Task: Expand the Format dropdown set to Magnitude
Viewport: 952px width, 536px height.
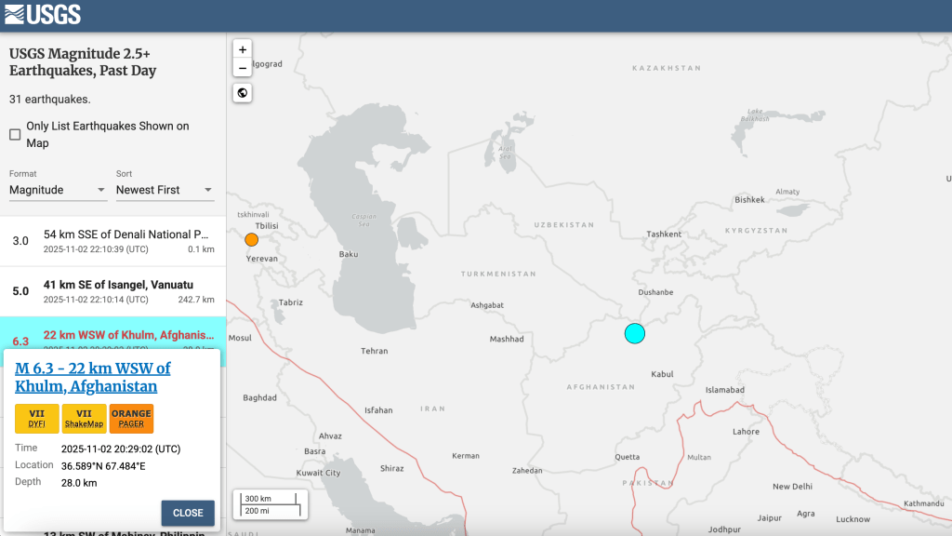Action: click(x=58, y=190)
